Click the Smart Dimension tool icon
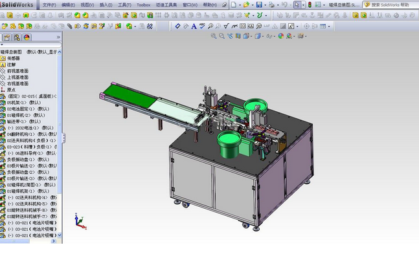Screen dimensions: 419x254 tap(177, 26)
